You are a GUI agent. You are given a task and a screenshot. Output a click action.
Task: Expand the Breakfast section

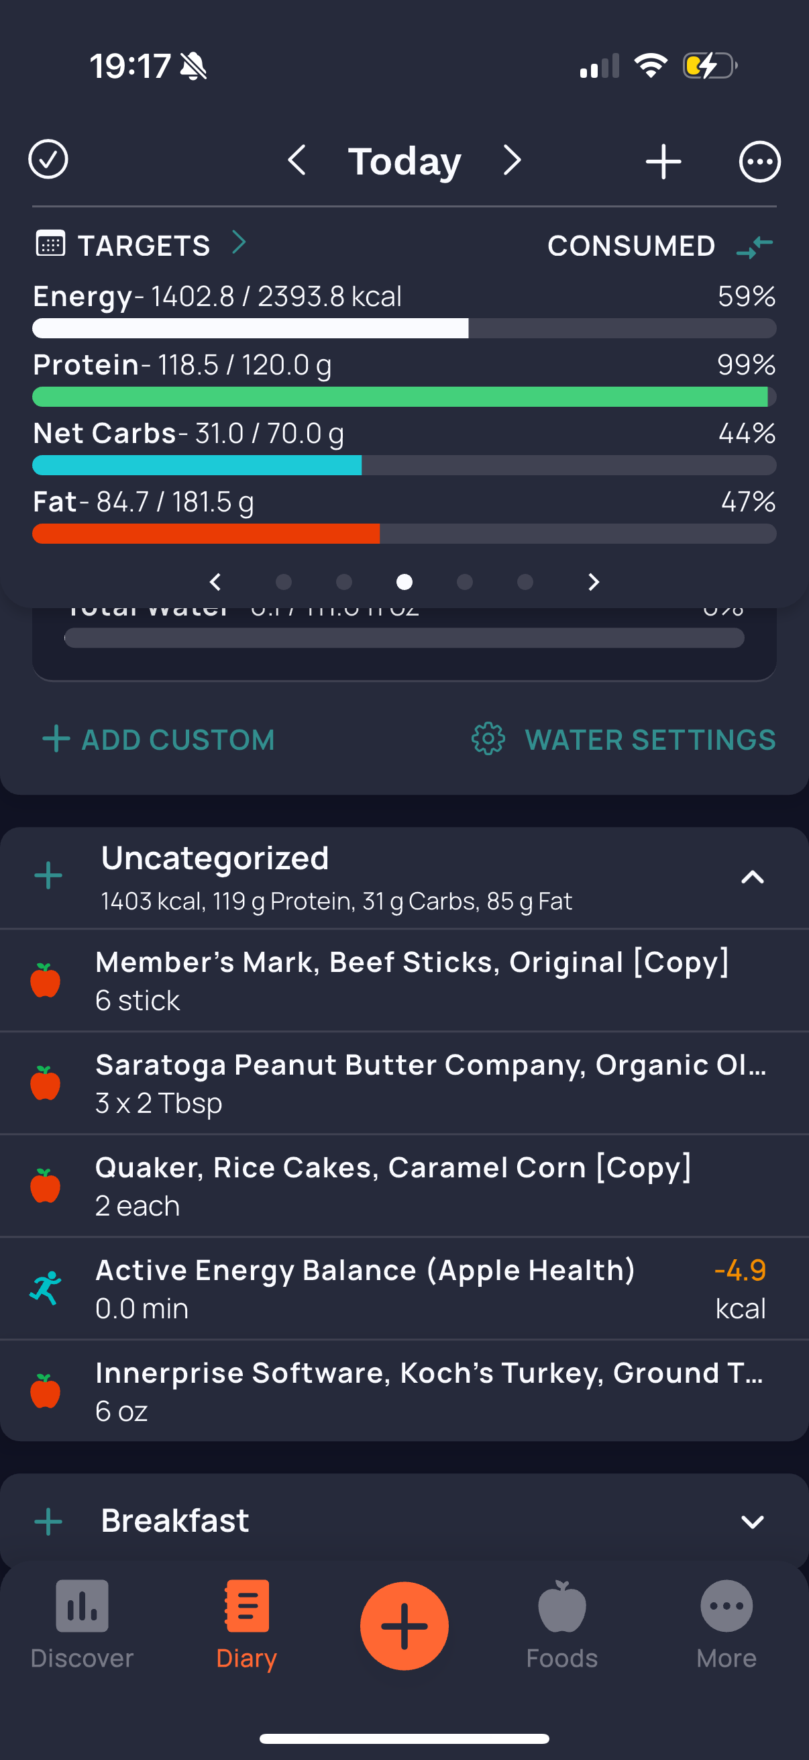coord(752,1522)
